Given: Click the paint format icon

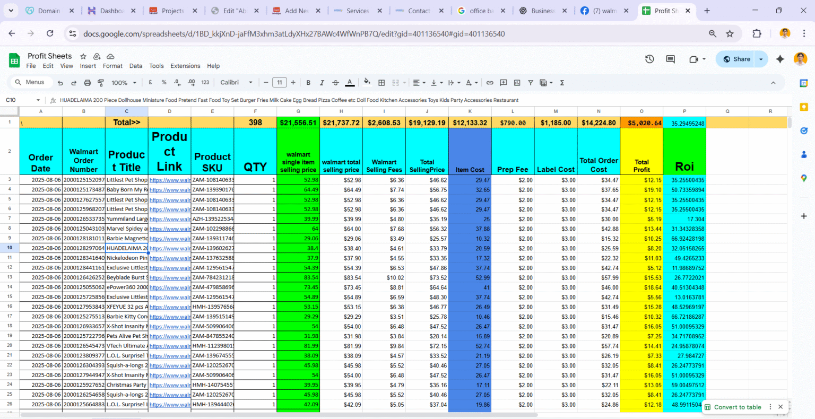Looking at the screenshot, I should 101,83.
